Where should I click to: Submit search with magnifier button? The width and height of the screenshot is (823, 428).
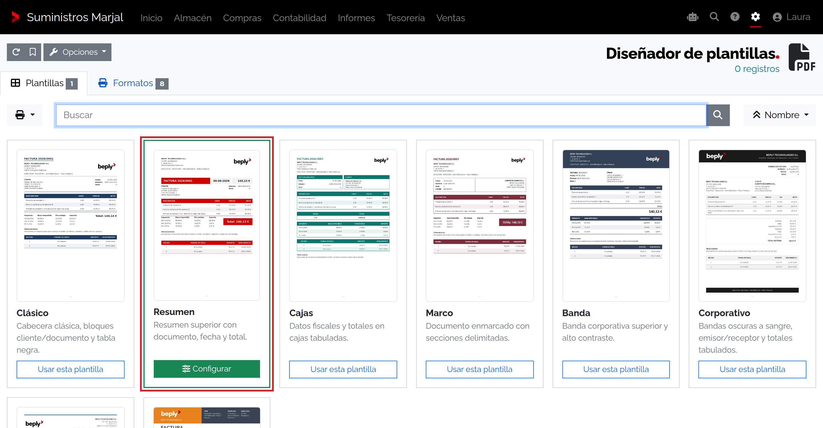point(718,115)
